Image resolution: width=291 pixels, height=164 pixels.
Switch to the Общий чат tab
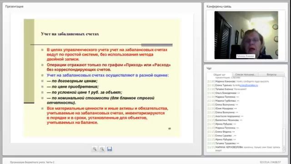point(219,75)
